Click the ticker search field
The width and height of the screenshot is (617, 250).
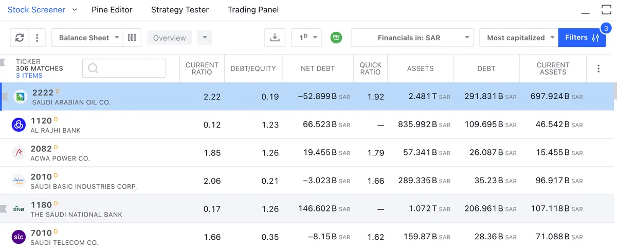[x=124, y=68]
